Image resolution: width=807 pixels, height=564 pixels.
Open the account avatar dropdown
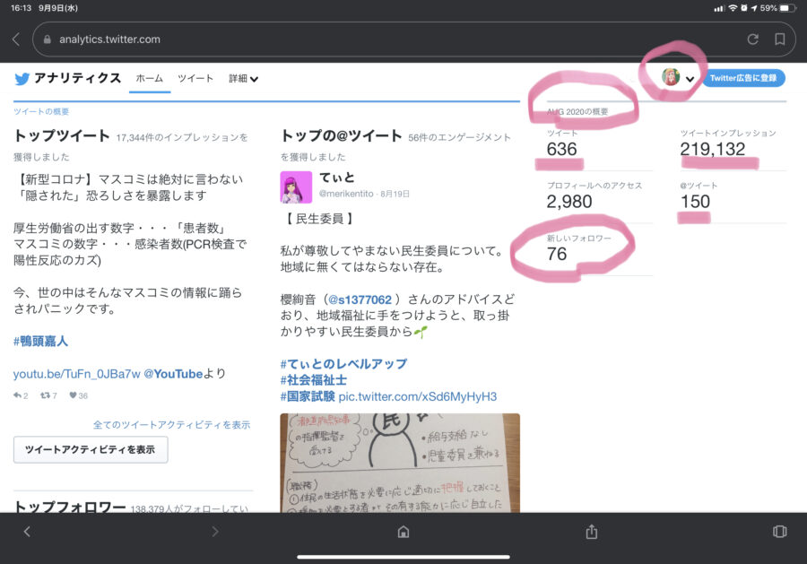[x=677, y=78]
